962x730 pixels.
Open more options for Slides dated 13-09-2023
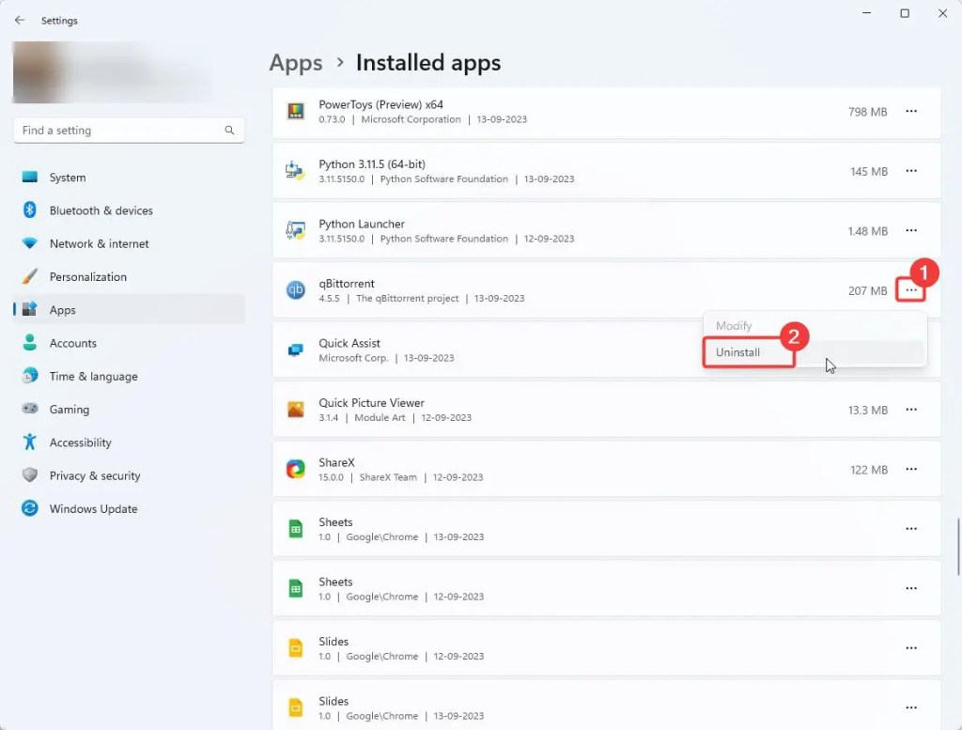tap(911, 707)
